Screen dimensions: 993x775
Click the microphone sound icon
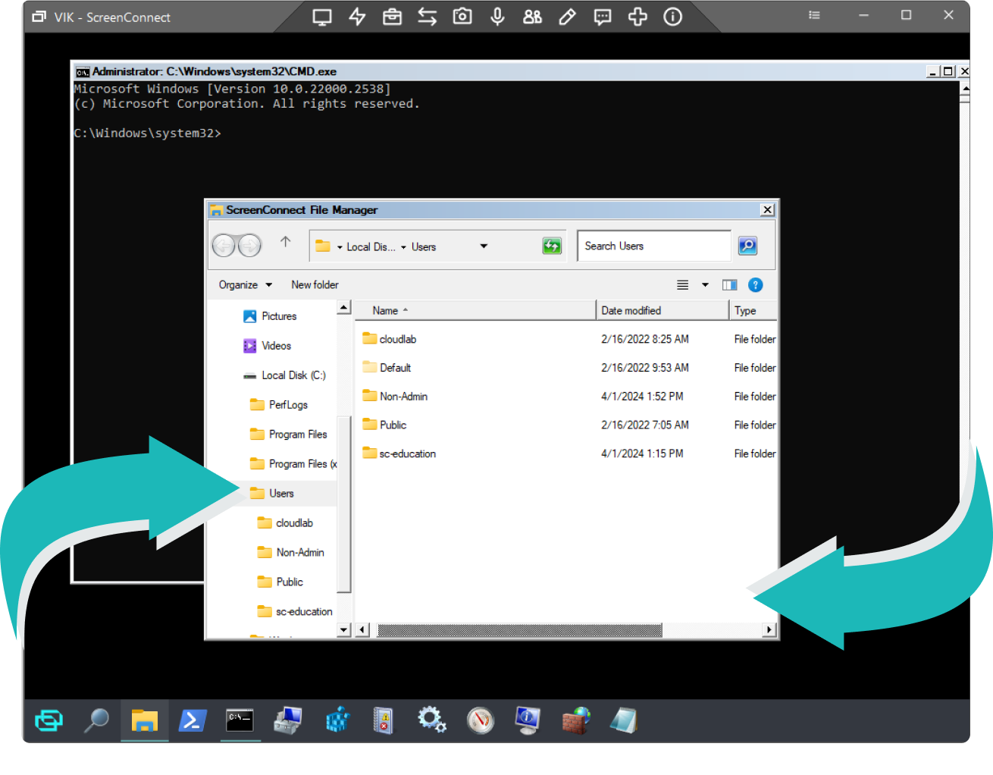pyautogui.click(x=497, y=17)
